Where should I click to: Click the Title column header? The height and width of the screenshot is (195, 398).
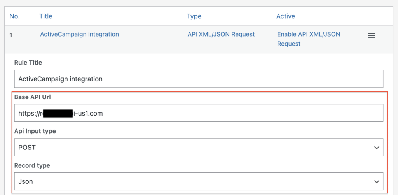(x=45, y=16)
